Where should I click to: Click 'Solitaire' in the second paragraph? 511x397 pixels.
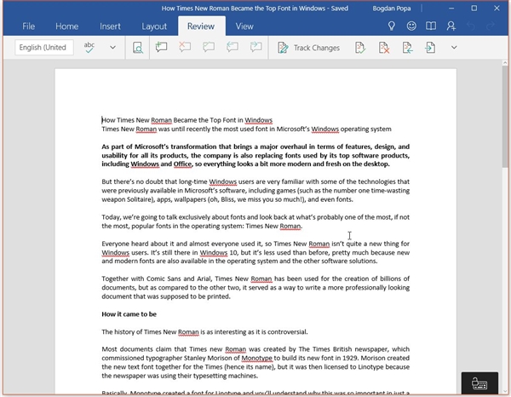coord(140,199)
